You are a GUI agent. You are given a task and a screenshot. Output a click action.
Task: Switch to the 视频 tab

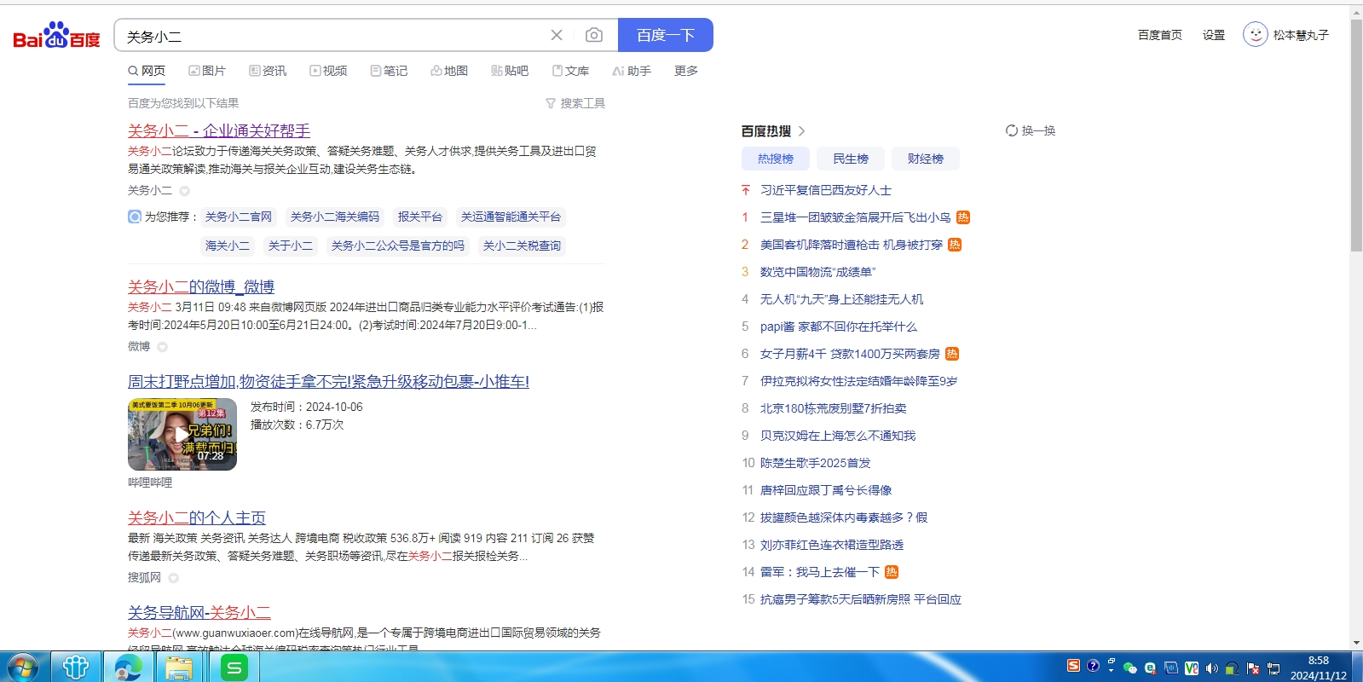coord(328,71)
